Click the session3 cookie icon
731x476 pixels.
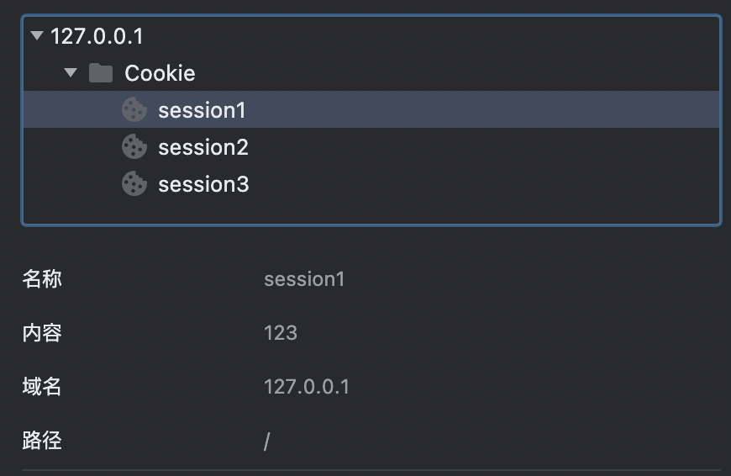[x=134, y=183]
